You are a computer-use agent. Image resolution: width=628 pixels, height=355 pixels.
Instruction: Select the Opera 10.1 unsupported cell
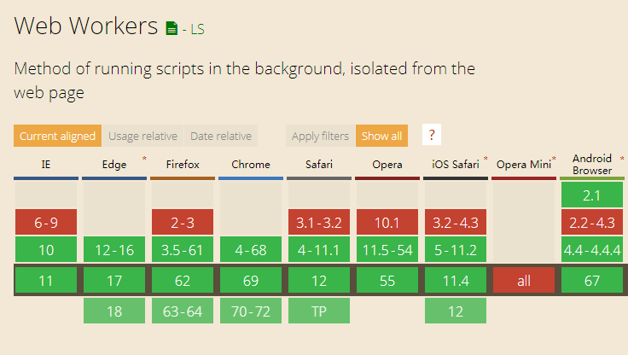387,222
